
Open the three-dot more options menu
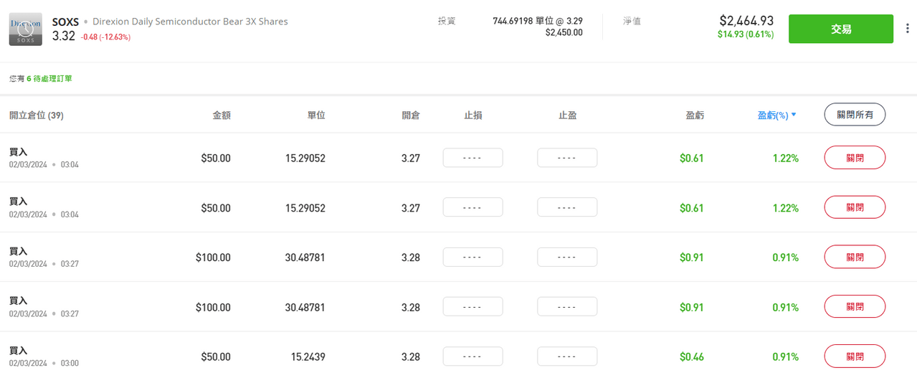click(908, 29)
